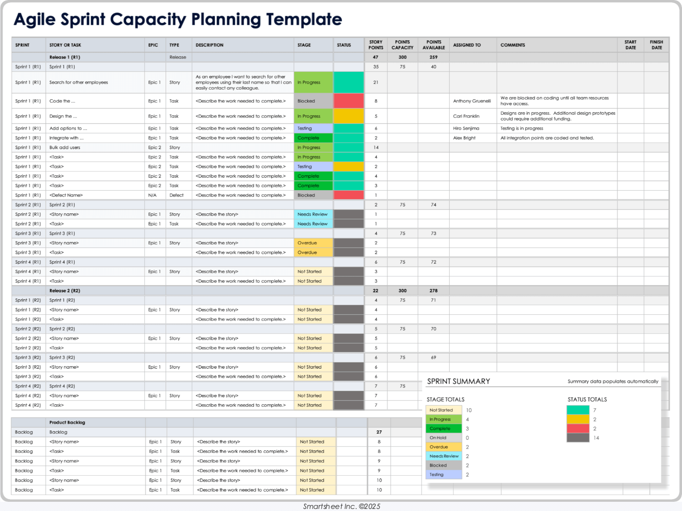Select yellow status cell for Design the task

(348, 116)
